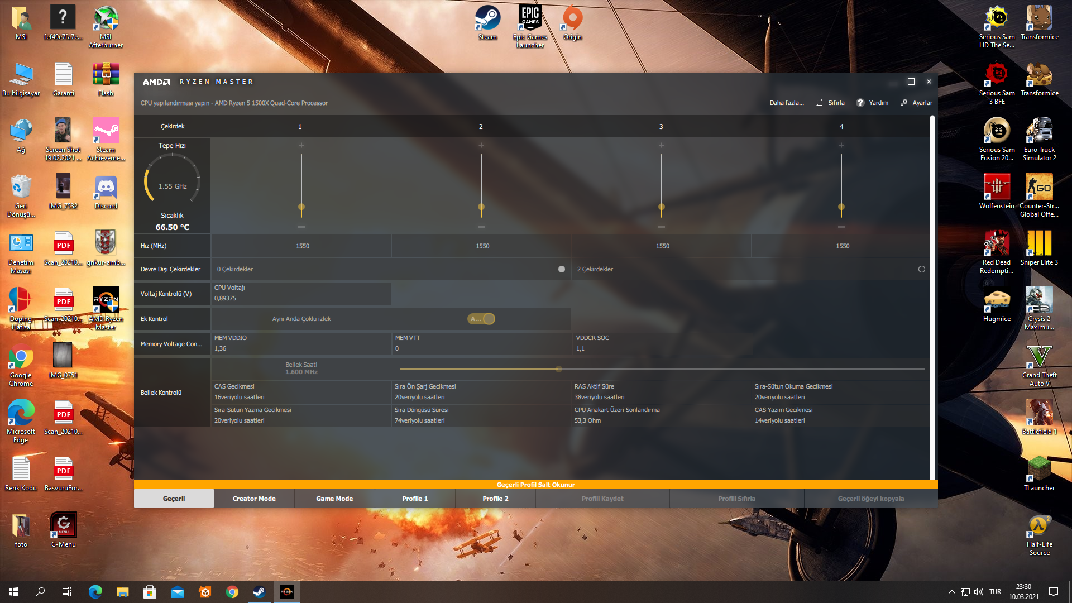The width and height of the screenshot is (1072, 603).
Task: Click the Sıfırla reset icon
Action: point(820,103)
